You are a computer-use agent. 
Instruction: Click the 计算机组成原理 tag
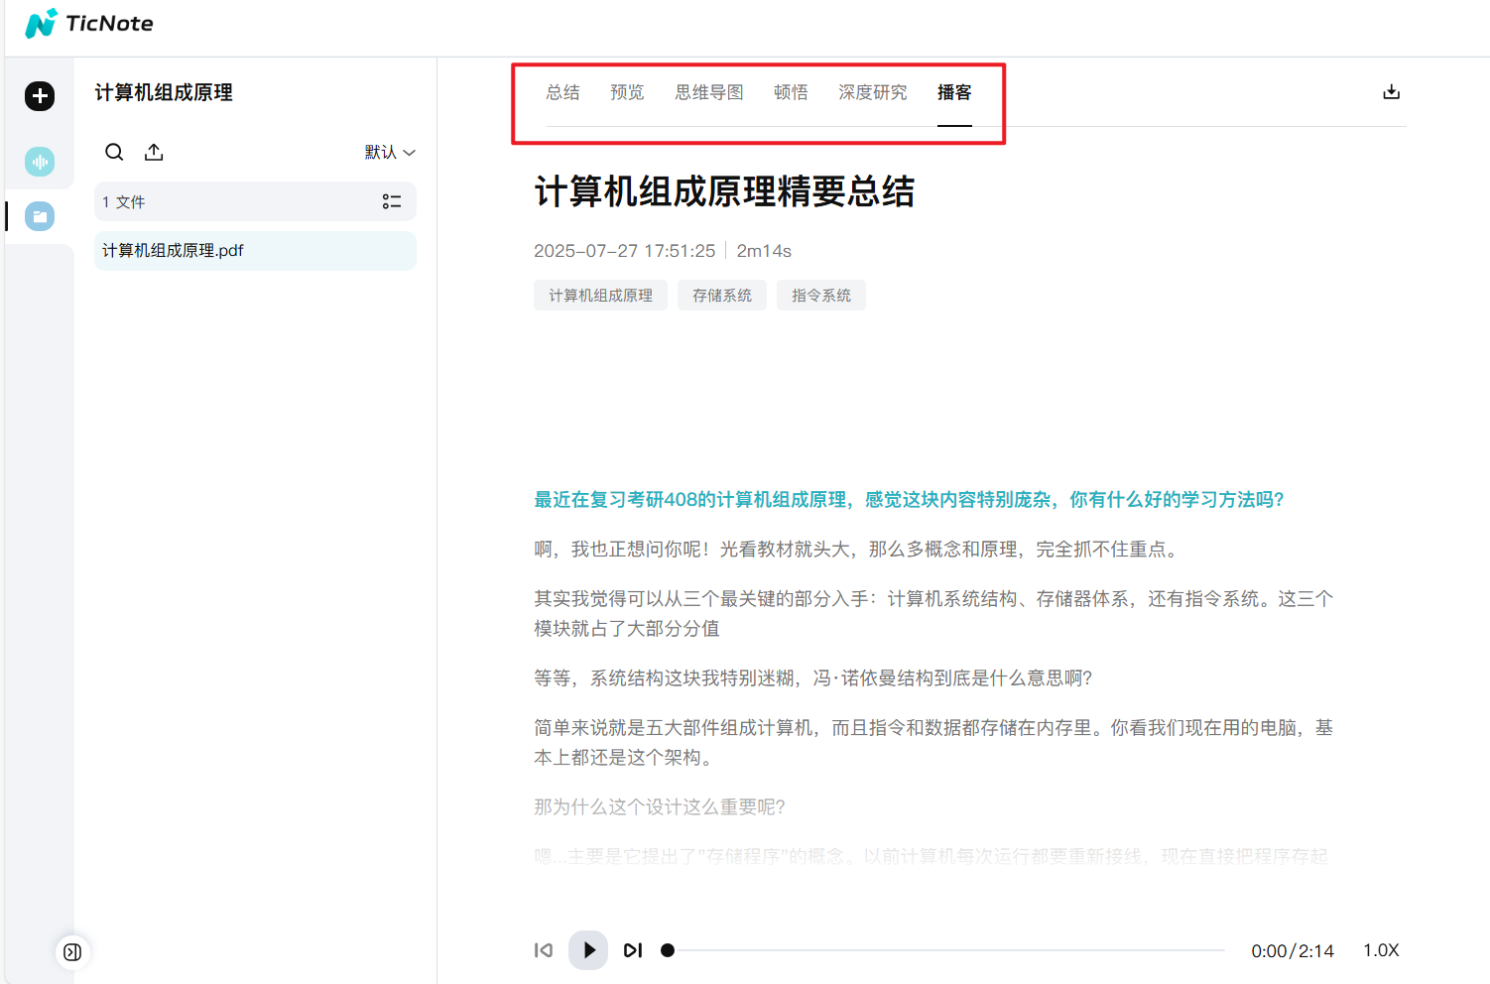click(600, 296)
